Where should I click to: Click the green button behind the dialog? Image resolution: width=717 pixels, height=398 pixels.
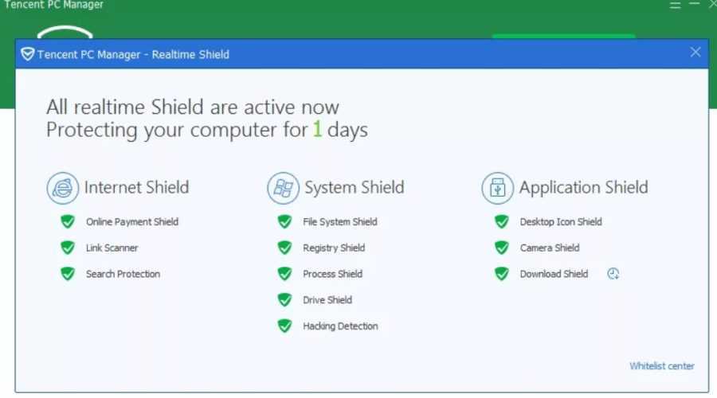pyautogui.click(x=563, y=36)
